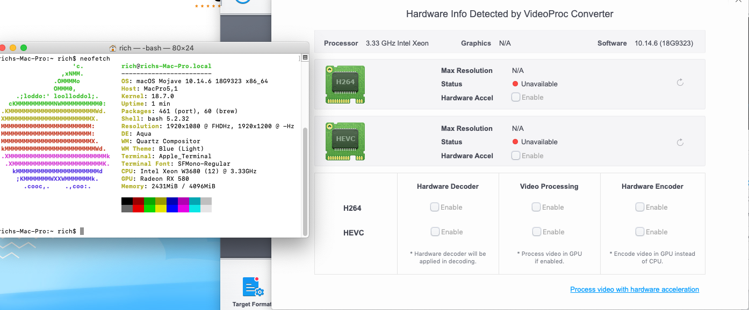749x310 pixels.
Task: Enable H264 Hardware Encoder checkbox
Action: point(640,207)
